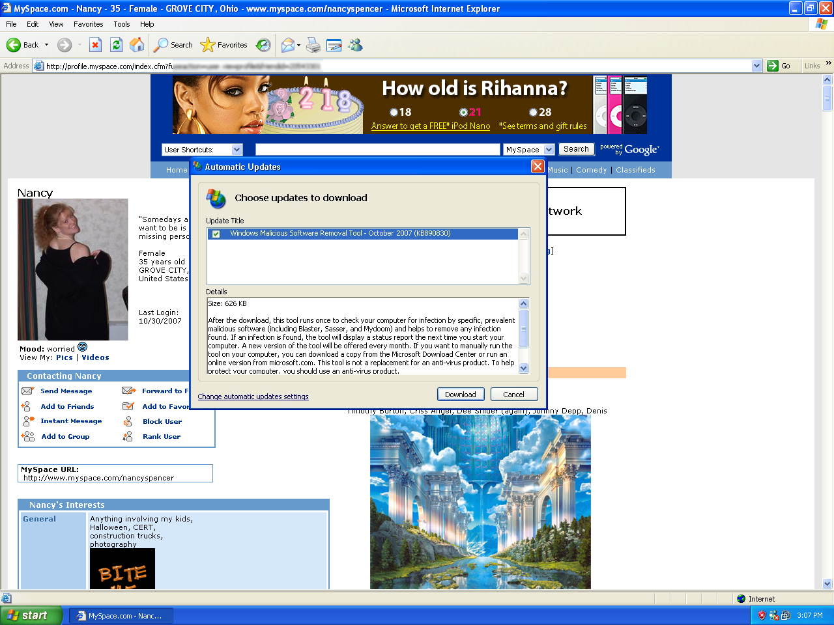Image resolution: width=834 pixels, height=625 pixels.
Task: Click Add to Favorites icon
Action: 128,406
